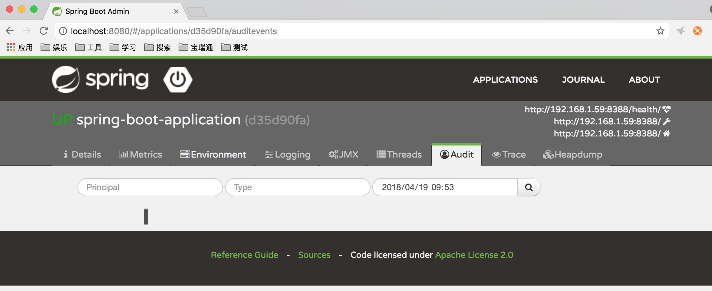Reload the page via the refresh icon
This screenshot has width=712, height=291.
tap(43, 30)
